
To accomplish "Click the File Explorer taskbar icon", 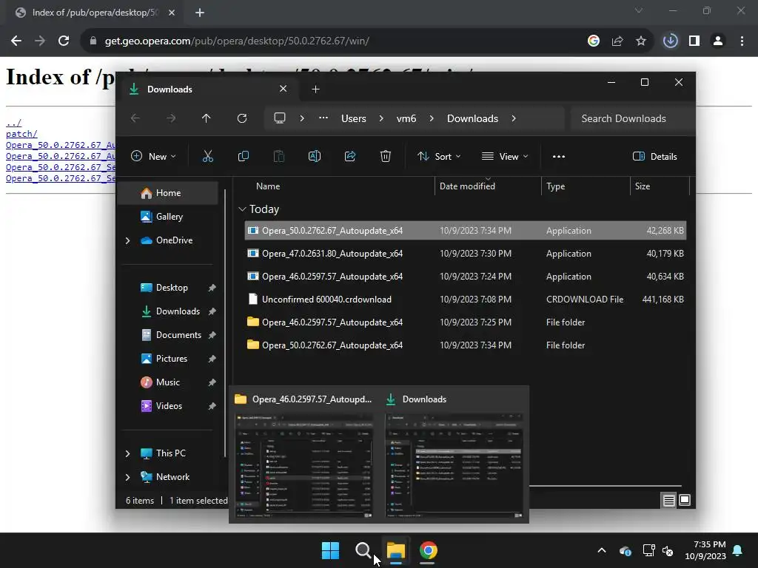I will 396,550.
